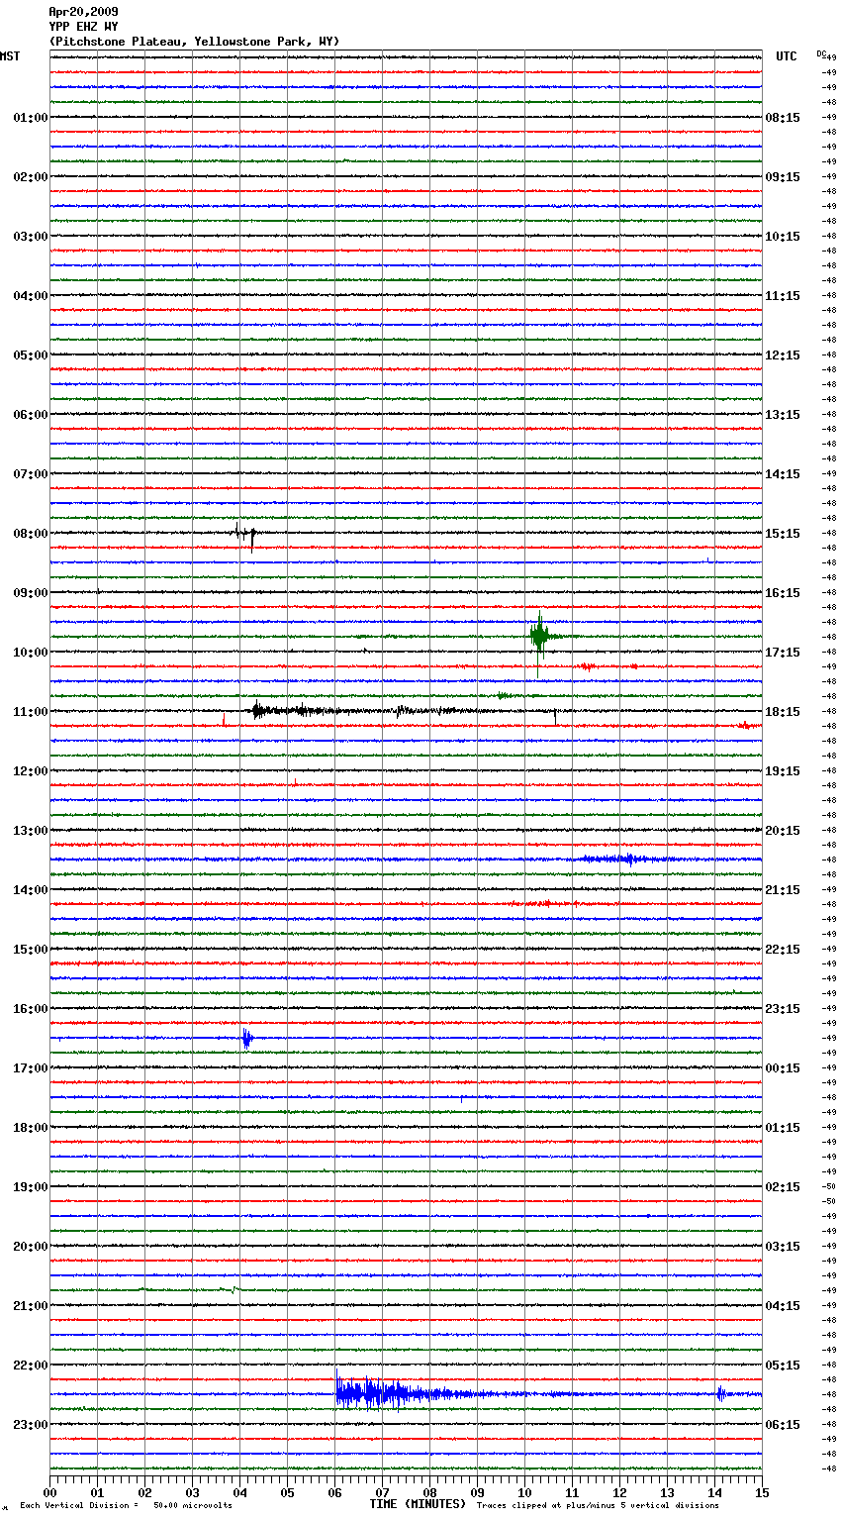This screenshot has height=1519, width=841.
Task: Click the 15:15 UTC time label
Action: [783, 534]
